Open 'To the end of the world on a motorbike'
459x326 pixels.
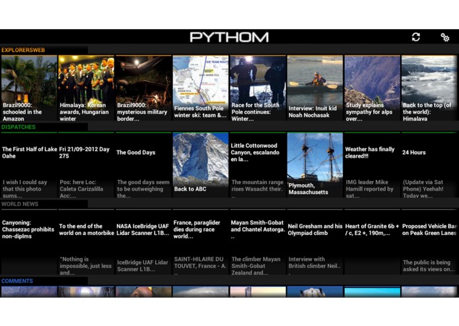tap(86, 242)
